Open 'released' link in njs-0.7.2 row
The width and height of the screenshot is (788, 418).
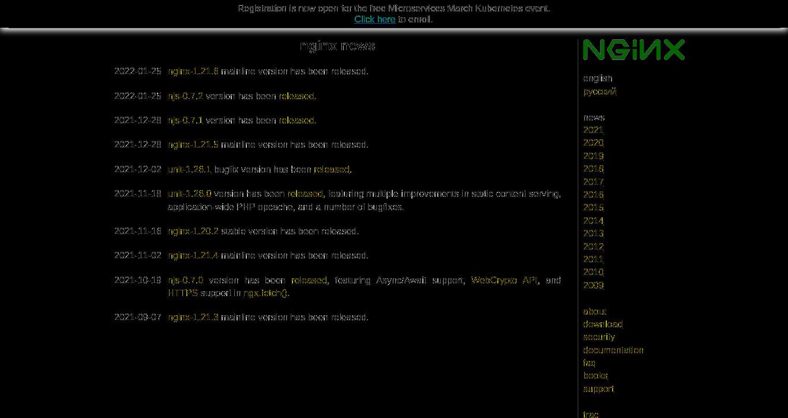[297, 96]
